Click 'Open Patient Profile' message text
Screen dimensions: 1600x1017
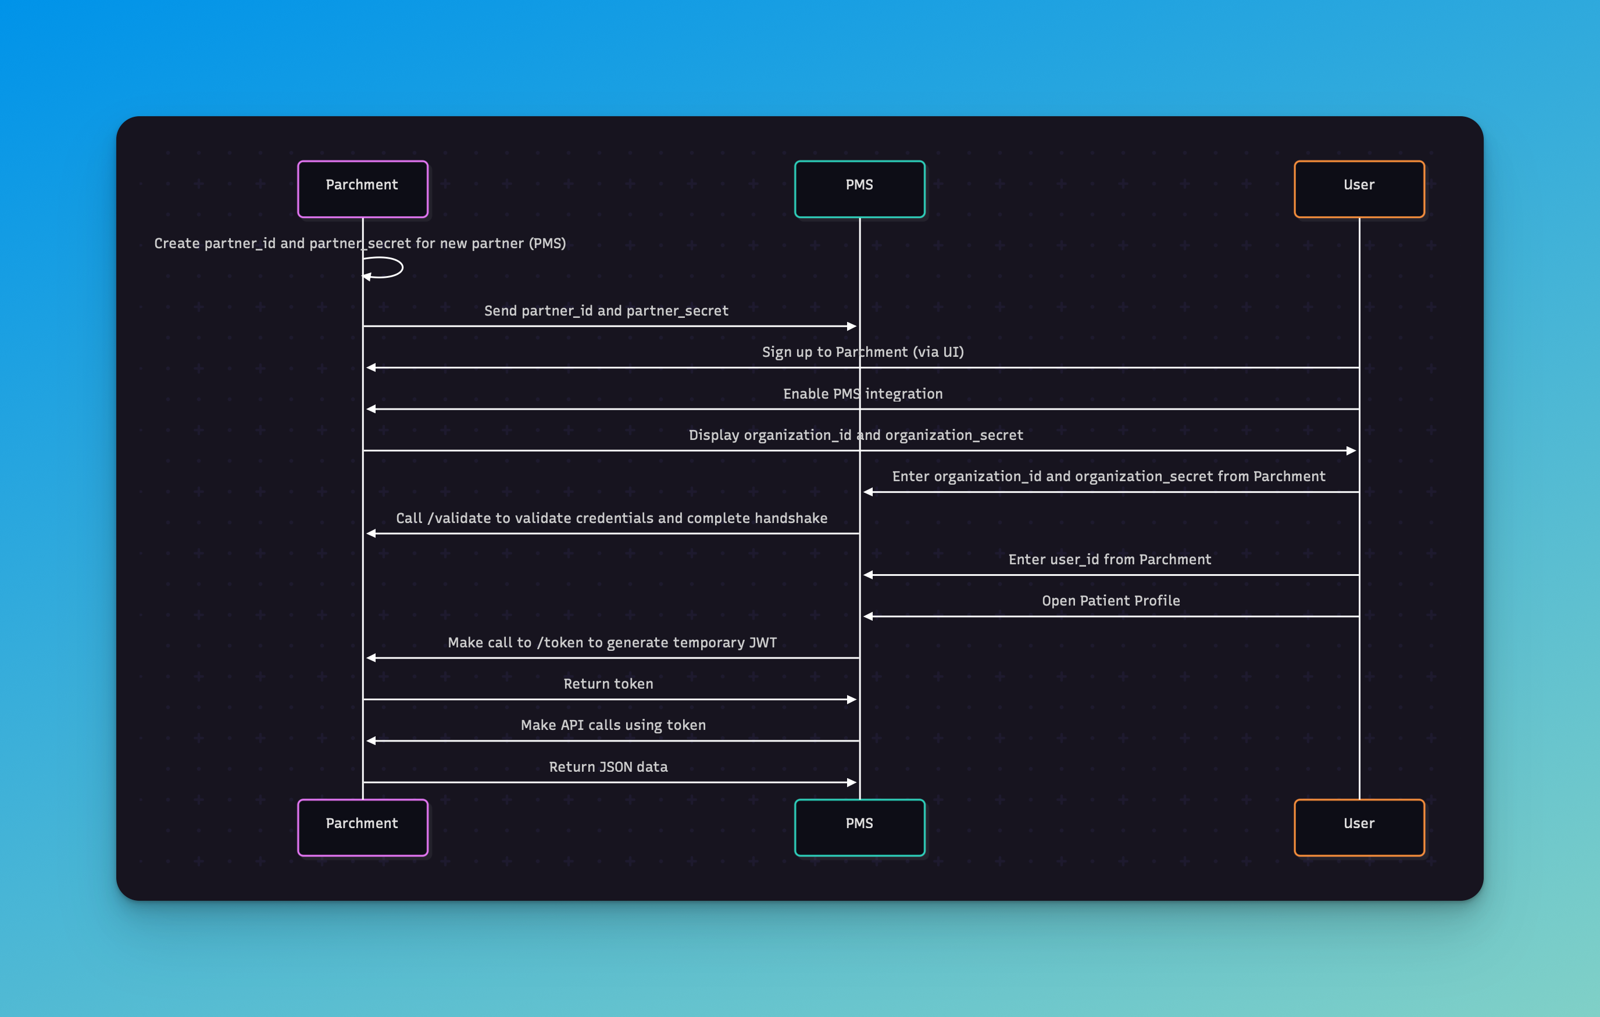coord(1110,600)
